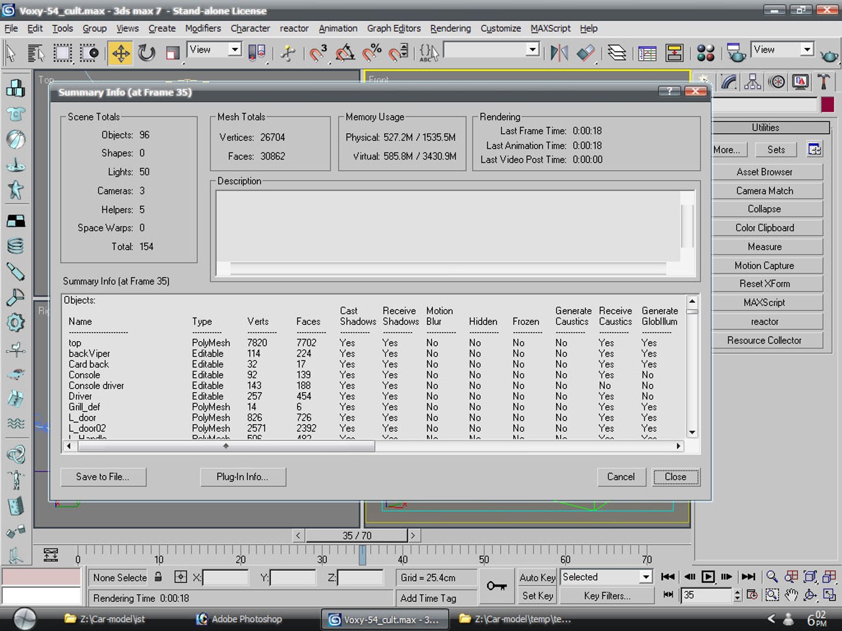Screen dimensions: 842x631
Task: Enable Auto Key animation mode
Action: 537,577
